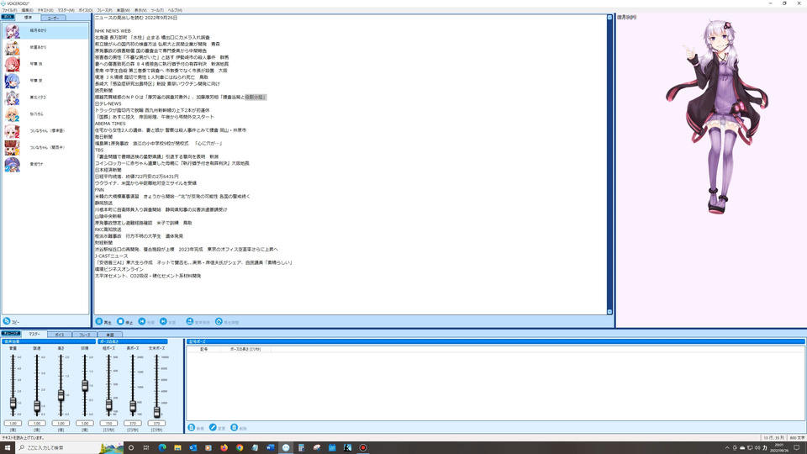Switch to the 単語 tuning tab
The image size is (807, 454).
pos(109,335)
